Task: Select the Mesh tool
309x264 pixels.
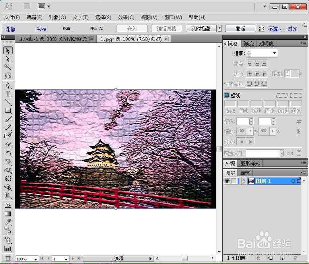Action: pos(8,205)
